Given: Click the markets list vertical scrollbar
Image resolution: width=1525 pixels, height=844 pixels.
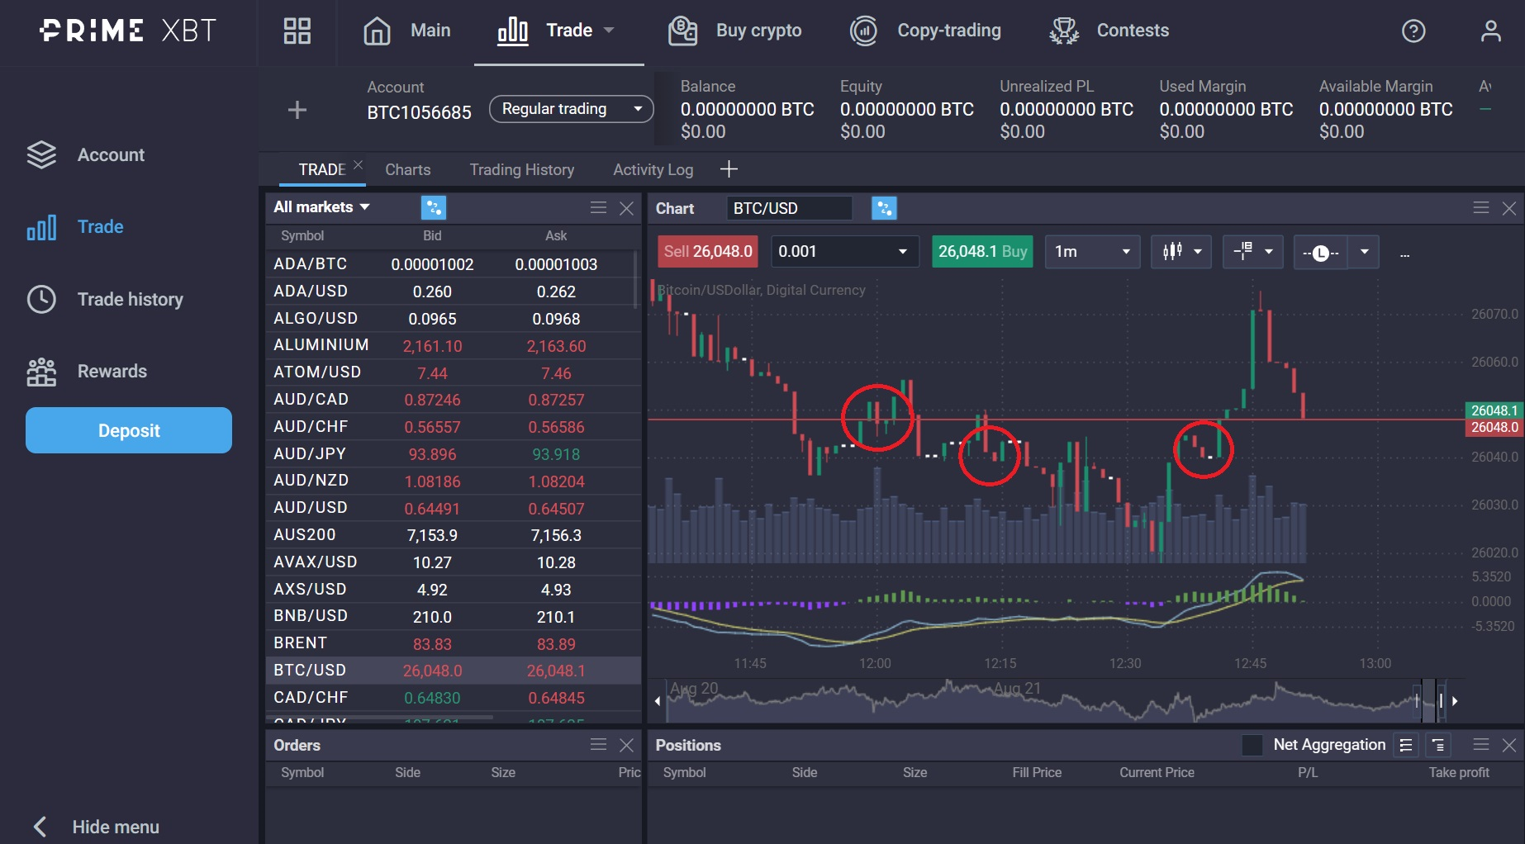Looking at the screenshot, I should [636, 279].
